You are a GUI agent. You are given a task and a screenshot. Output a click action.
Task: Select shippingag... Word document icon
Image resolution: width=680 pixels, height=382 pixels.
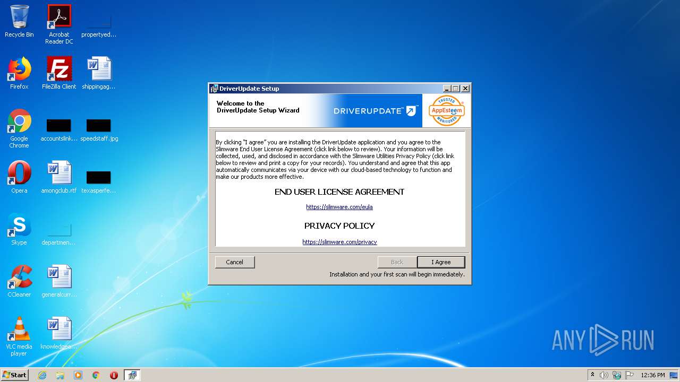(x=99, y=73)
